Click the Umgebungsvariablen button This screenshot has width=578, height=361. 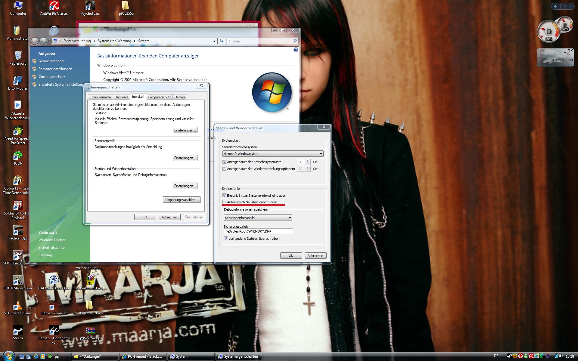[182, 200]
